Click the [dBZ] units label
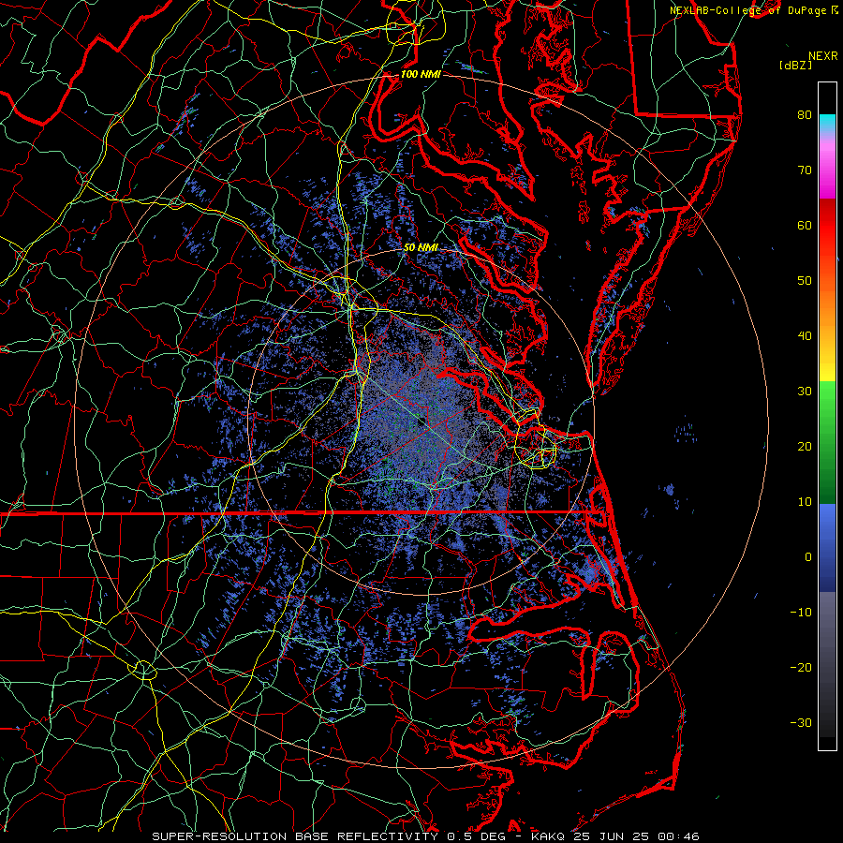843x843 pixels. [795, 65]
